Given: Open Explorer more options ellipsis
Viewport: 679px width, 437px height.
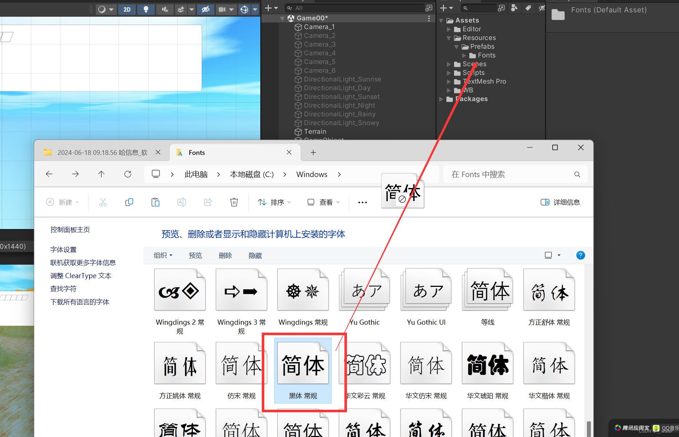Looking at the screenshot, I should pyautogui.click(x=363, y=202).
